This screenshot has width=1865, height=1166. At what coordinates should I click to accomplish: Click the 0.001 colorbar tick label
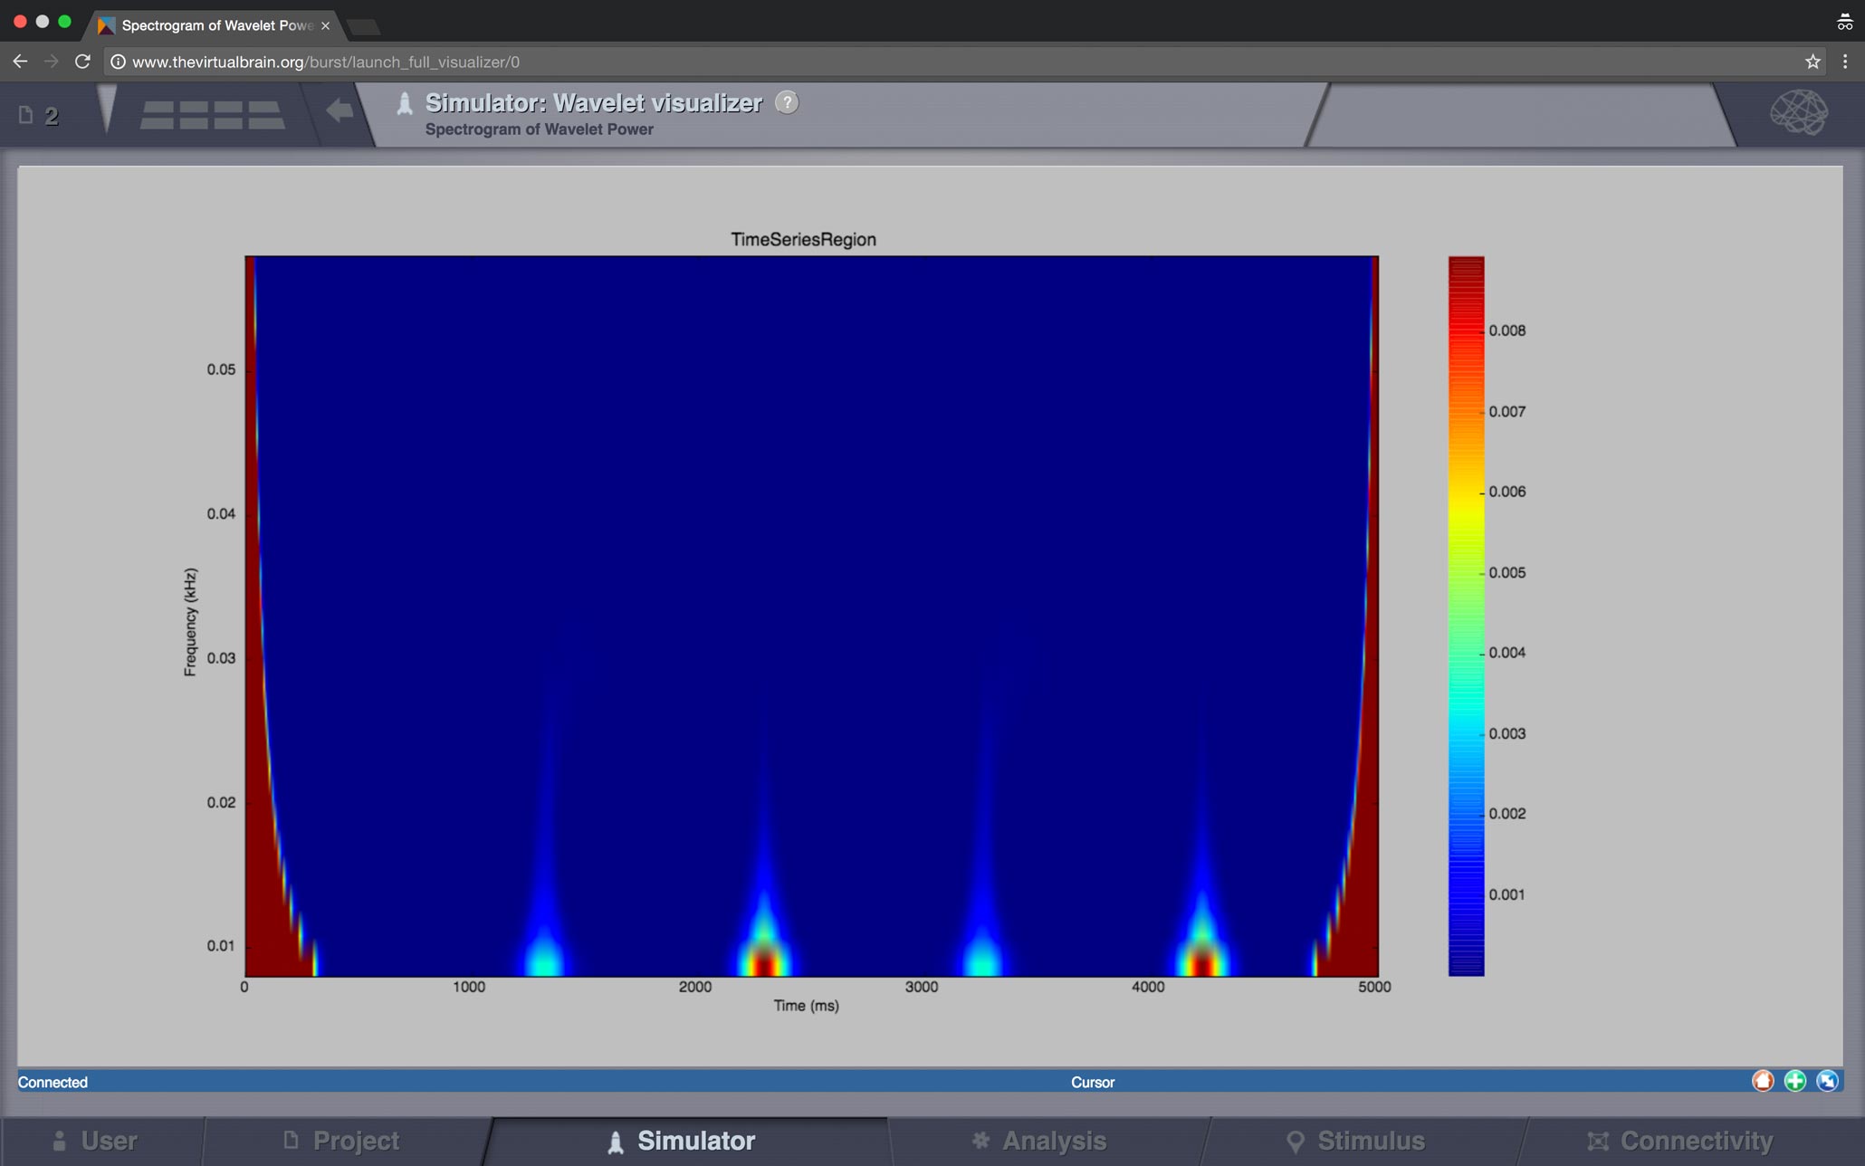pos(1507,894)
